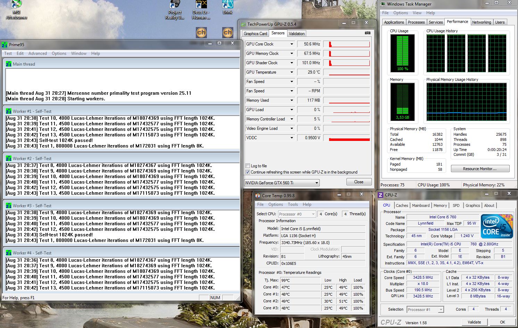Click the Worker #4 Self-Test window icon
Image resolution: width=518 pixels, height=328 pixels.
(8, 253)
